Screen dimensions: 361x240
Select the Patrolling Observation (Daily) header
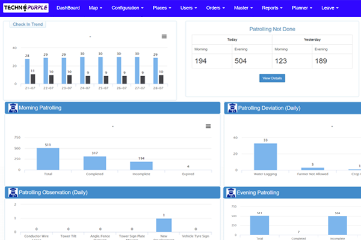point(113,192)
